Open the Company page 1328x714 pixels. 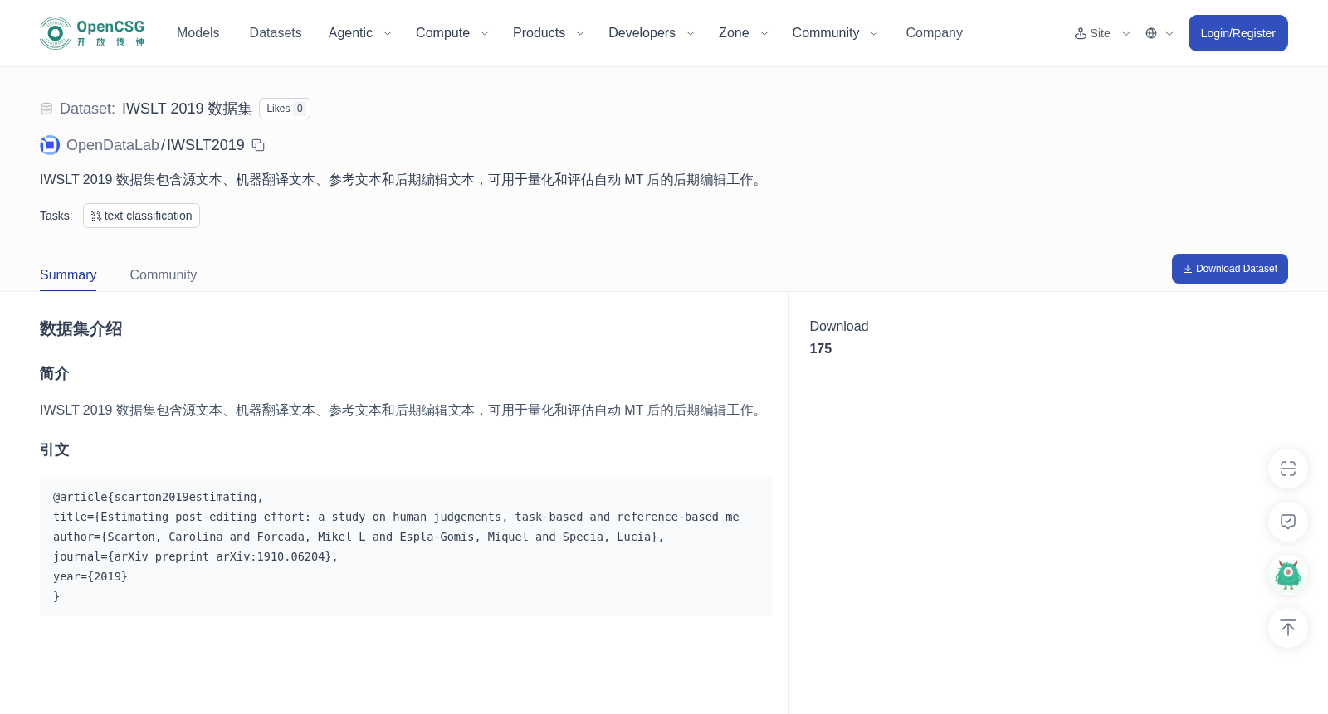(x=934, y=33)
